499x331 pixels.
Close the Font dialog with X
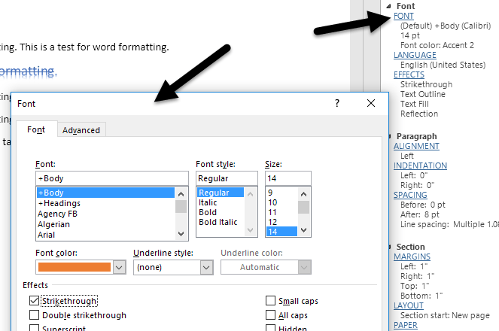click(x=370, y=103)
